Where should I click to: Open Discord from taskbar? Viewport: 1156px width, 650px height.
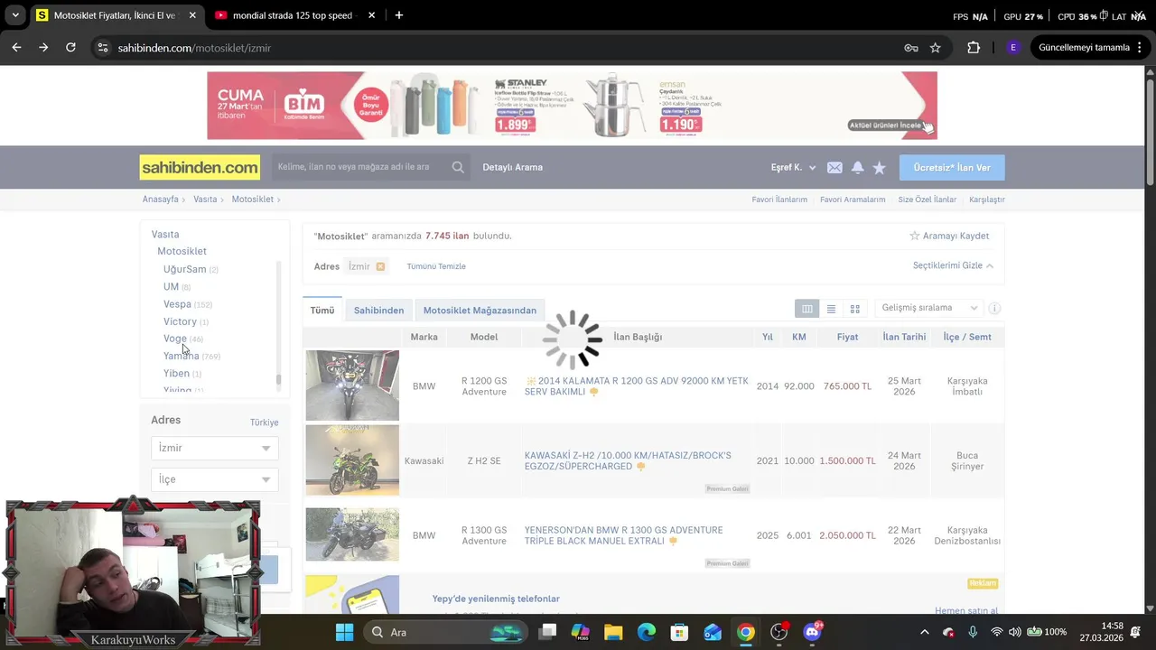coord(812,632)
